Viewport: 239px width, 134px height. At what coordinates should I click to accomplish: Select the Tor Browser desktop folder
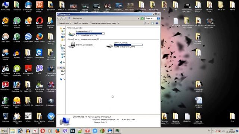click(x=17, y=6)
